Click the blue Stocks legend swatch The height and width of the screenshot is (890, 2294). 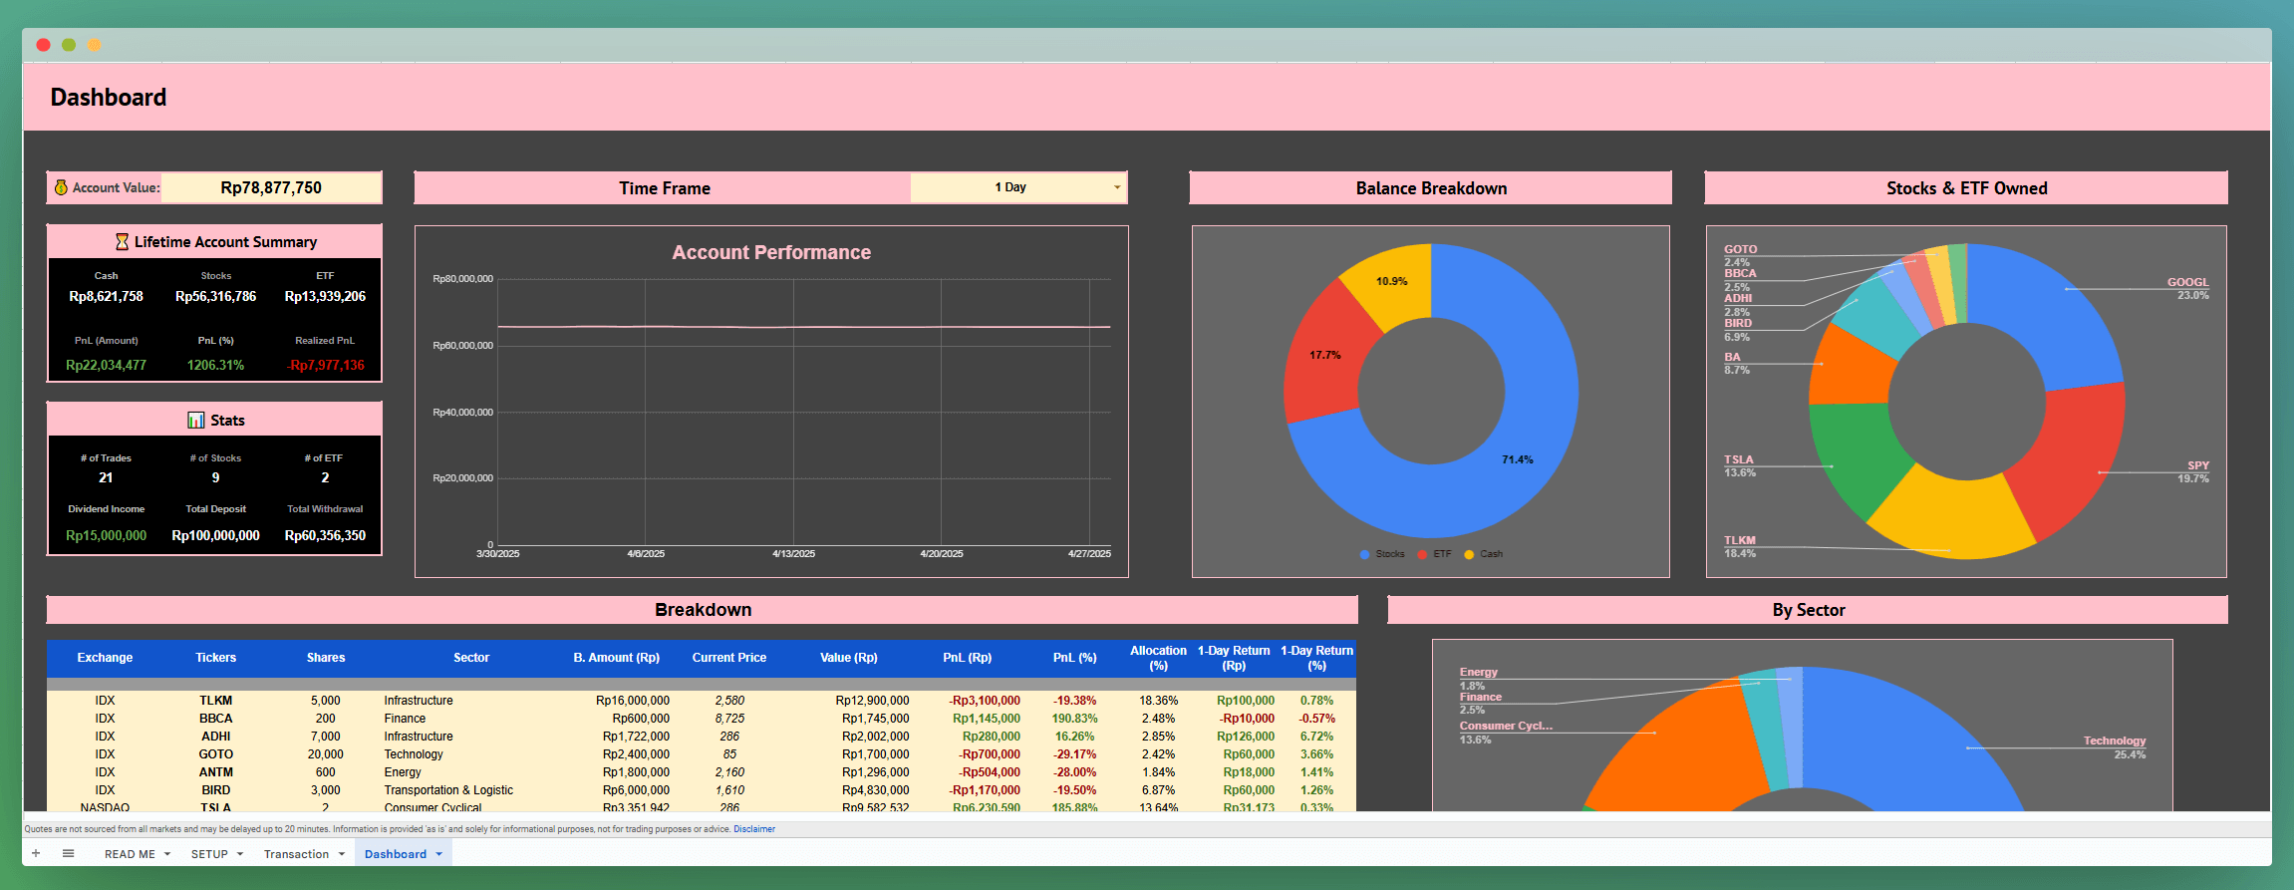tap(1364, 554)
